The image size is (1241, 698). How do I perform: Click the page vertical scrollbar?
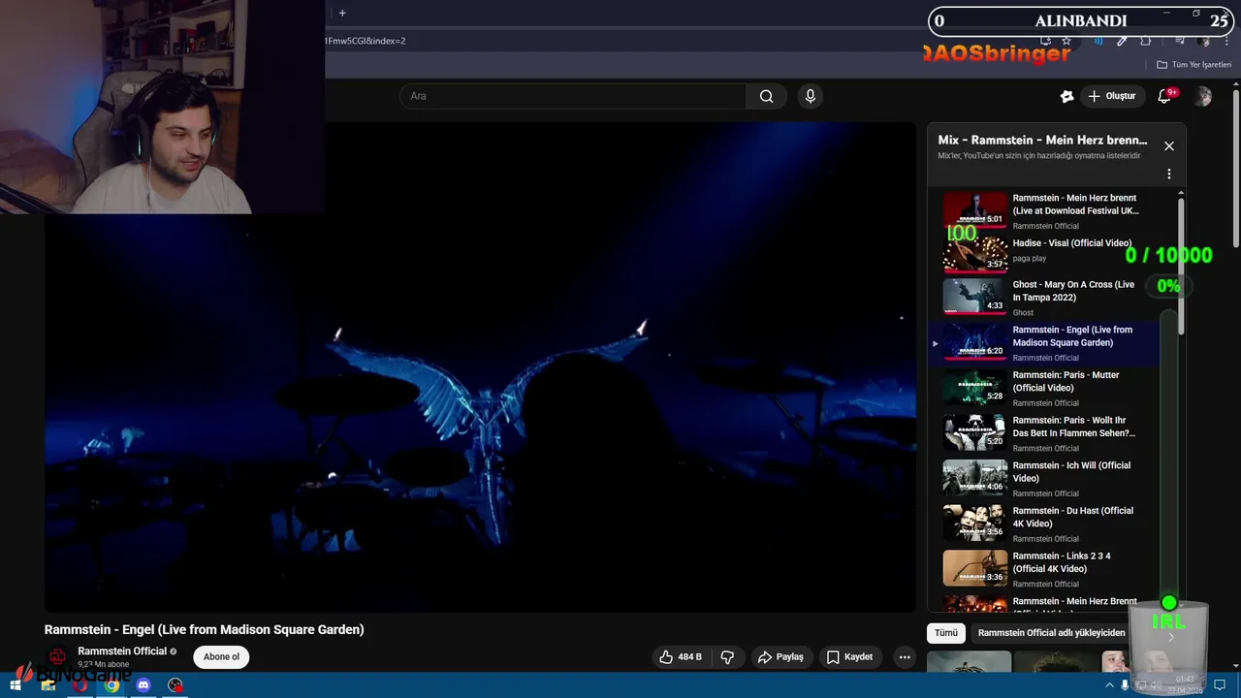pos(1236,170)
